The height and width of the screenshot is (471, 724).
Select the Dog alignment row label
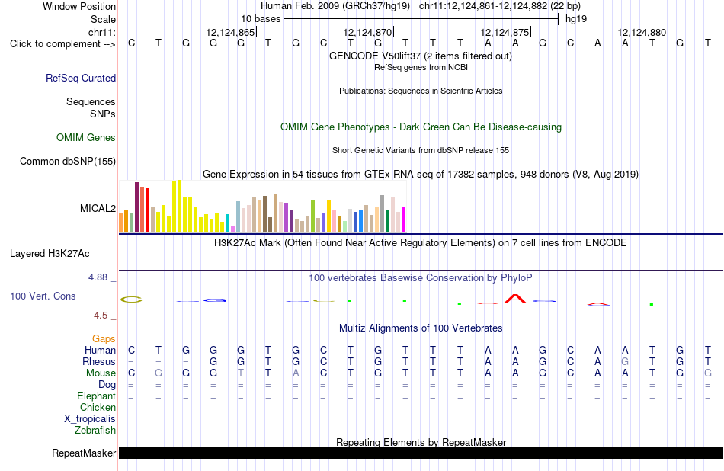coord(107,385)
